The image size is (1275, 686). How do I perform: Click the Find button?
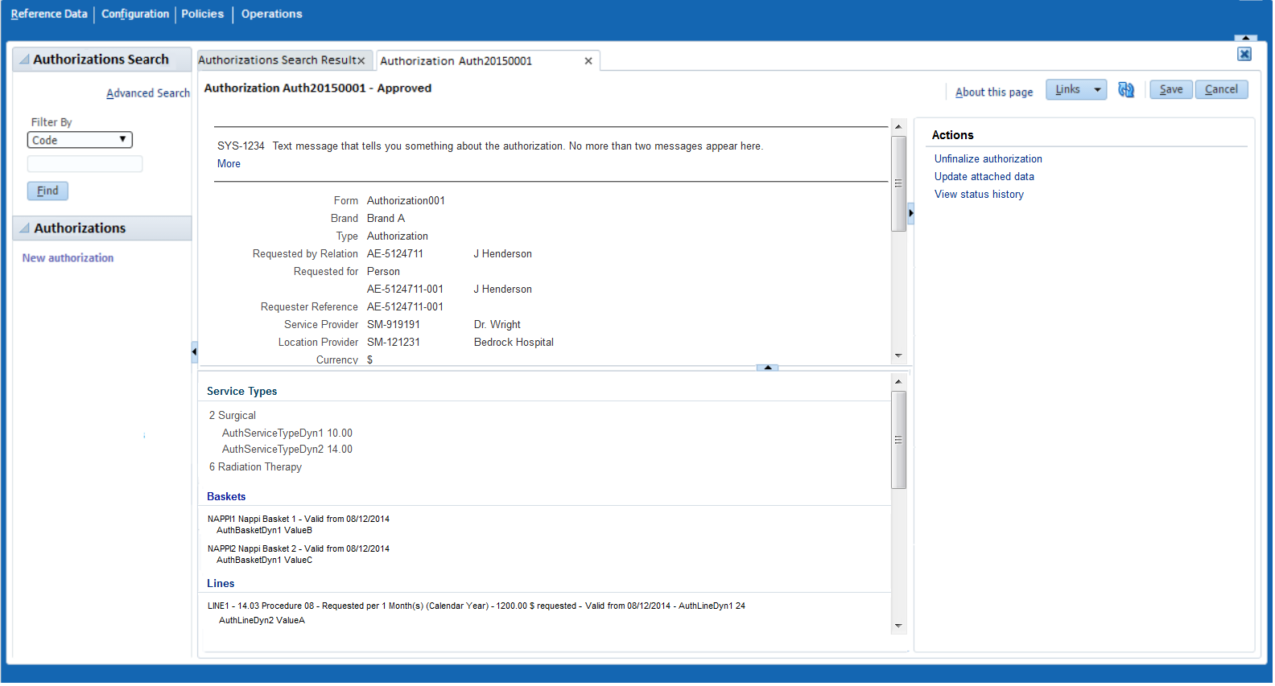(x=48, y=191)
